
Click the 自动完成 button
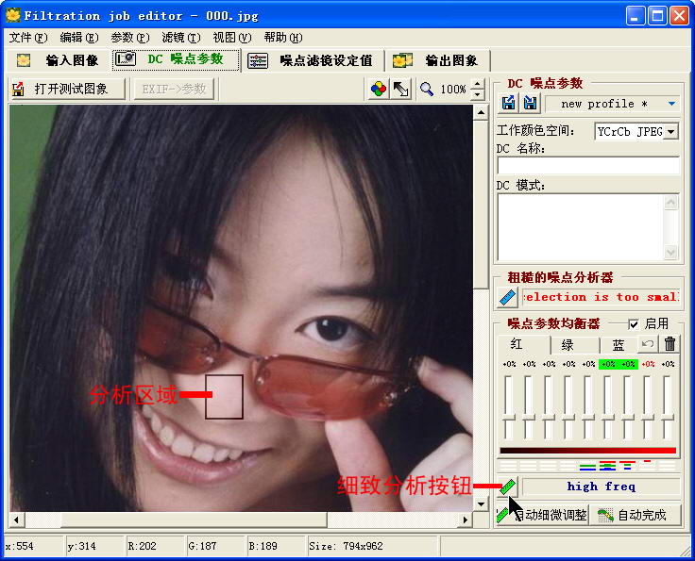point(633,515)
